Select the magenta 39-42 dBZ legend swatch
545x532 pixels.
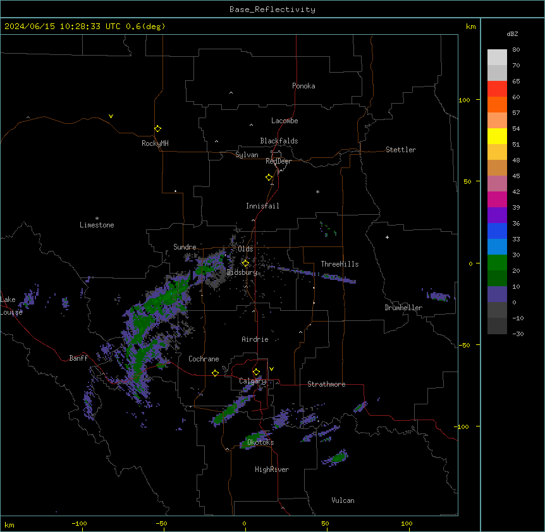pos(497,199)
